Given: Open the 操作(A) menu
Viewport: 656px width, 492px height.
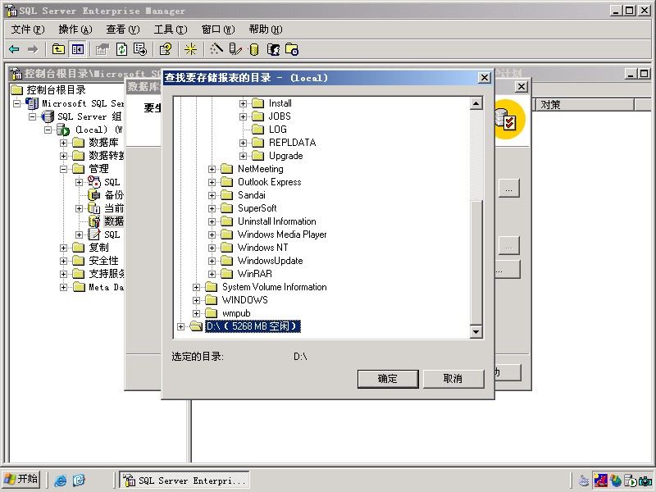Looking at the screenshot, I should 75,30.
